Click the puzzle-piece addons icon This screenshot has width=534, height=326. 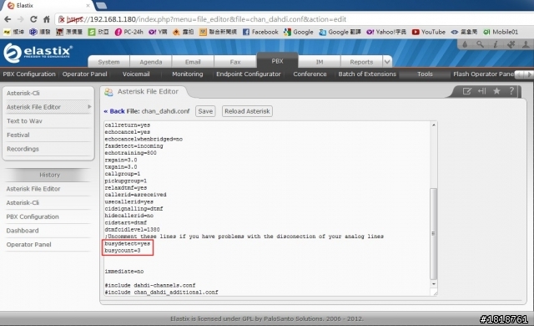[511, 44]
